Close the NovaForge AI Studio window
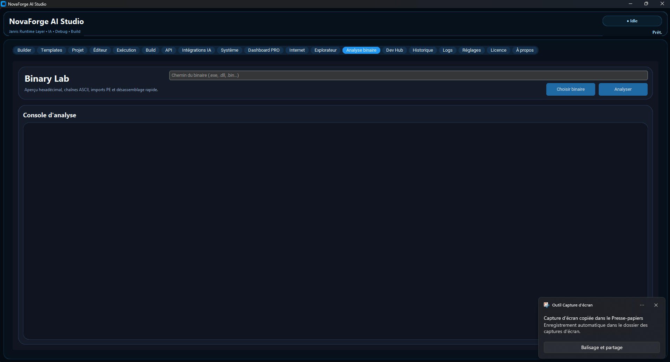Screen dimensions: 670x362 (x=662, y=4)
